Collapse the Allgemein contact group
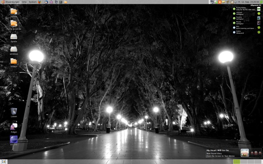Image resolution: width=263 pixels, height=164 pixels. point(255,5)
